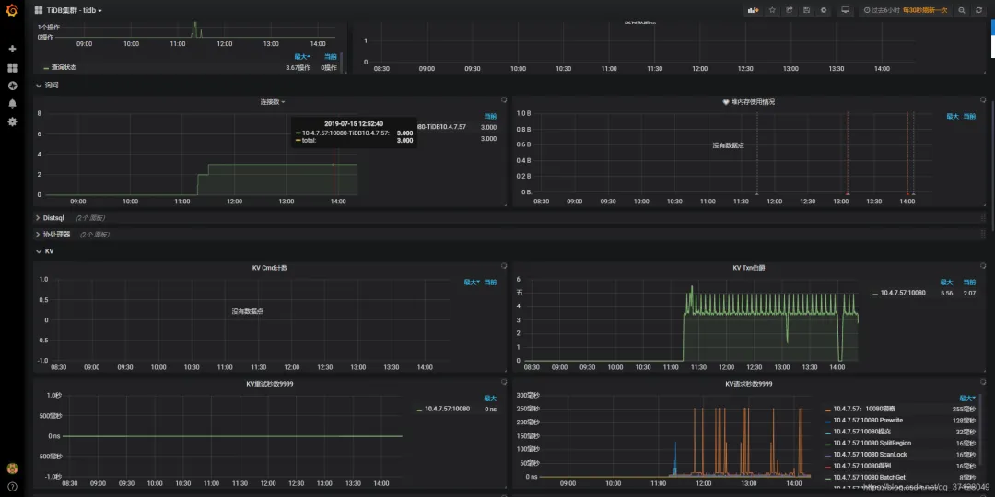The width and height of the screenshot is (995, 497).
Task: Sort by 最大 in KV重试秒数9999 legend
Action: point(490,399)
